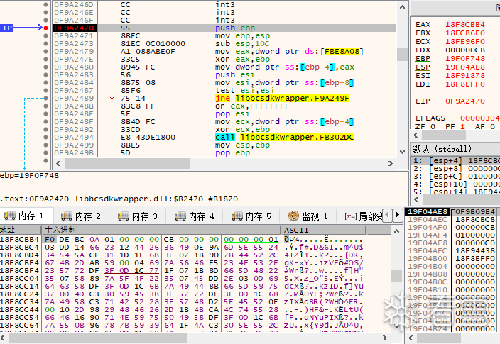The width and height of the screenshot is (500, 344).
Task: Switch to the 内存 2 tab
Action: (x=81, y=216)
